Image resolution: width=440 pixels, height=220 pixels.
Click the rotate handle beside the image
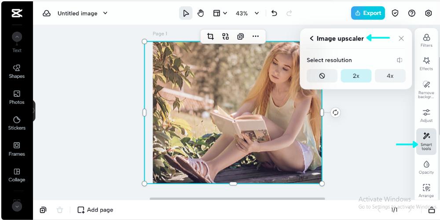point(335,113)
